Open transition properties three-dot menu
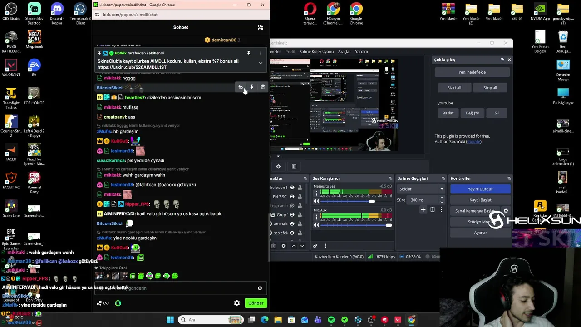 (x=441, y=210)
